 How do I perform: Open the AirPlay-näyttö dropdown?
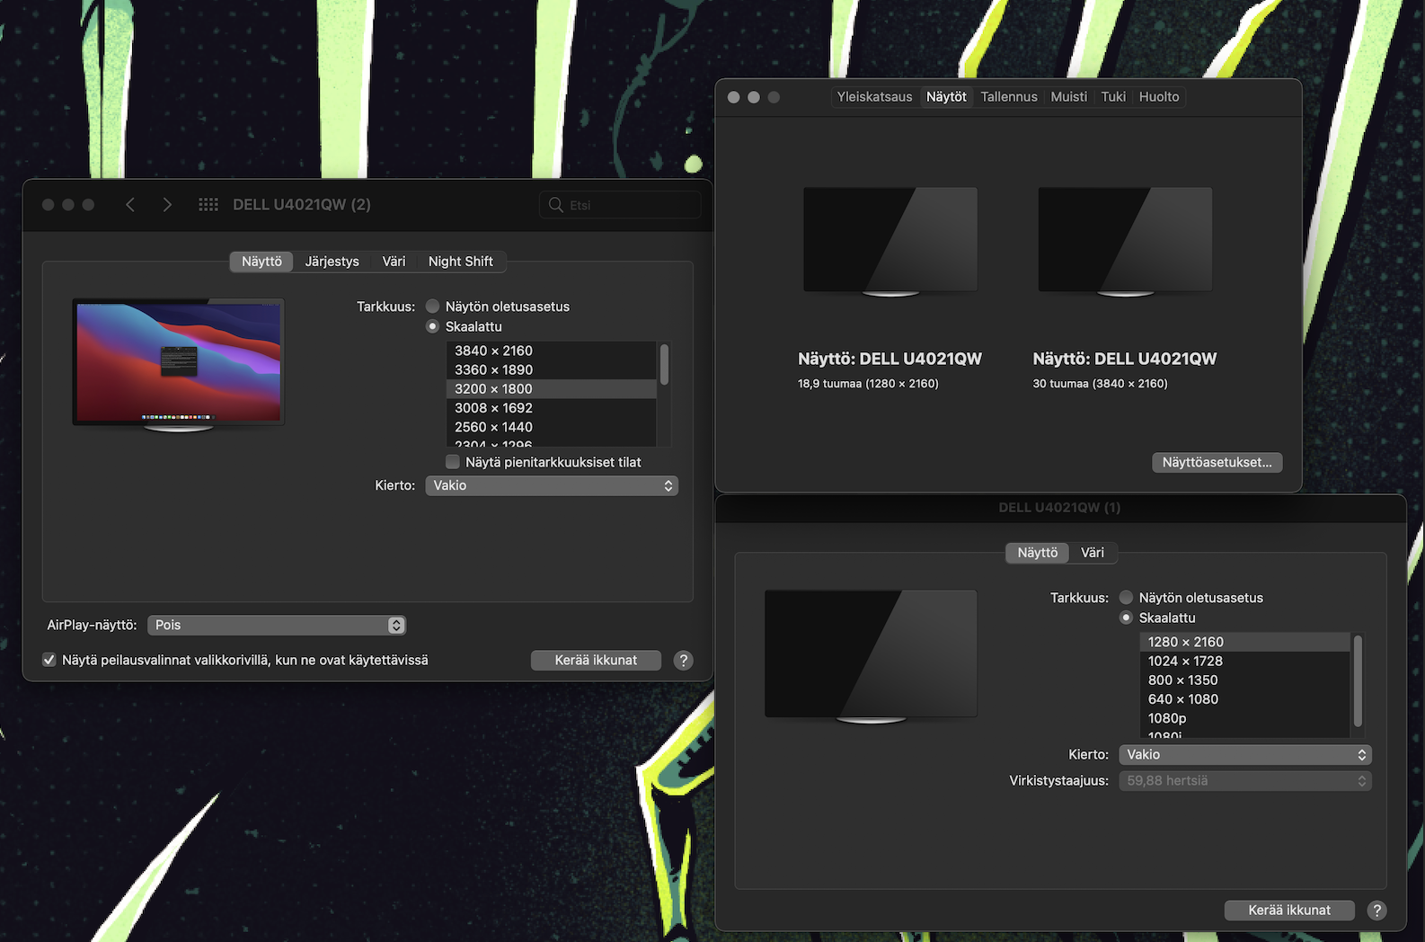pos(277,625)
